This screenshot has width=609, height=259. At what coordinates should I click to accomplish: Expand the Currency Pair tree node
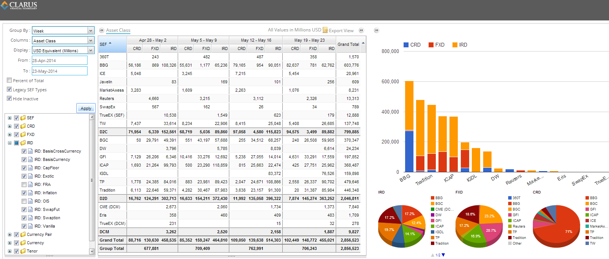(9, 234)
